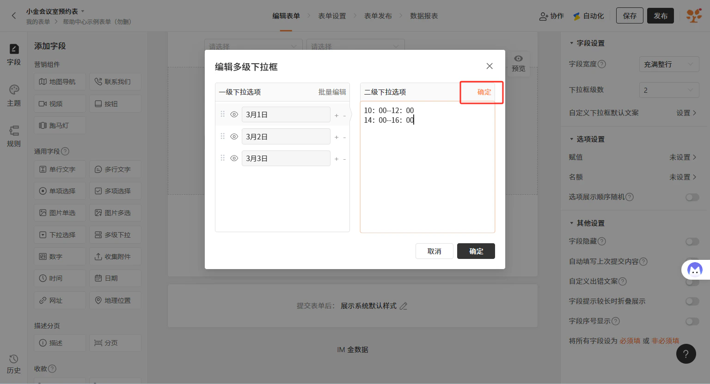This screenshot has width=710, height=384.
Task: Click the 预览 preview eye icon
Action: point(519,59)
